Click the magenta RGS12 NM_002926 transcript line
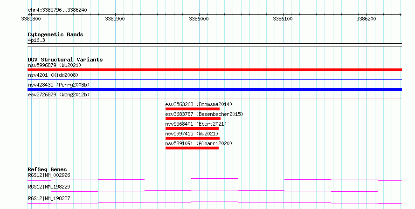The width and height of the screenshot is (415, 209). pyautogui.click(x=214, y=179)
